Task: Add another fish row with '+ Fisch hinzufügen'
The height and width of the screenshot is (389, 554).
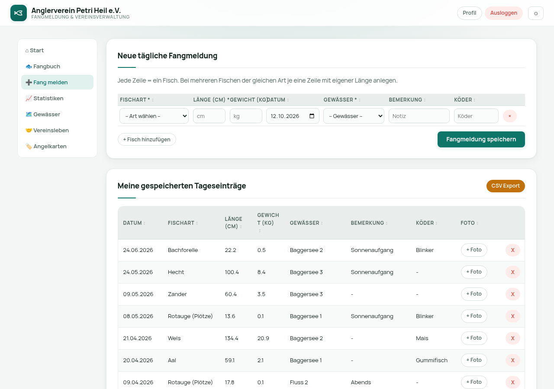Action: pyautogui.click(x=147, y=140)
